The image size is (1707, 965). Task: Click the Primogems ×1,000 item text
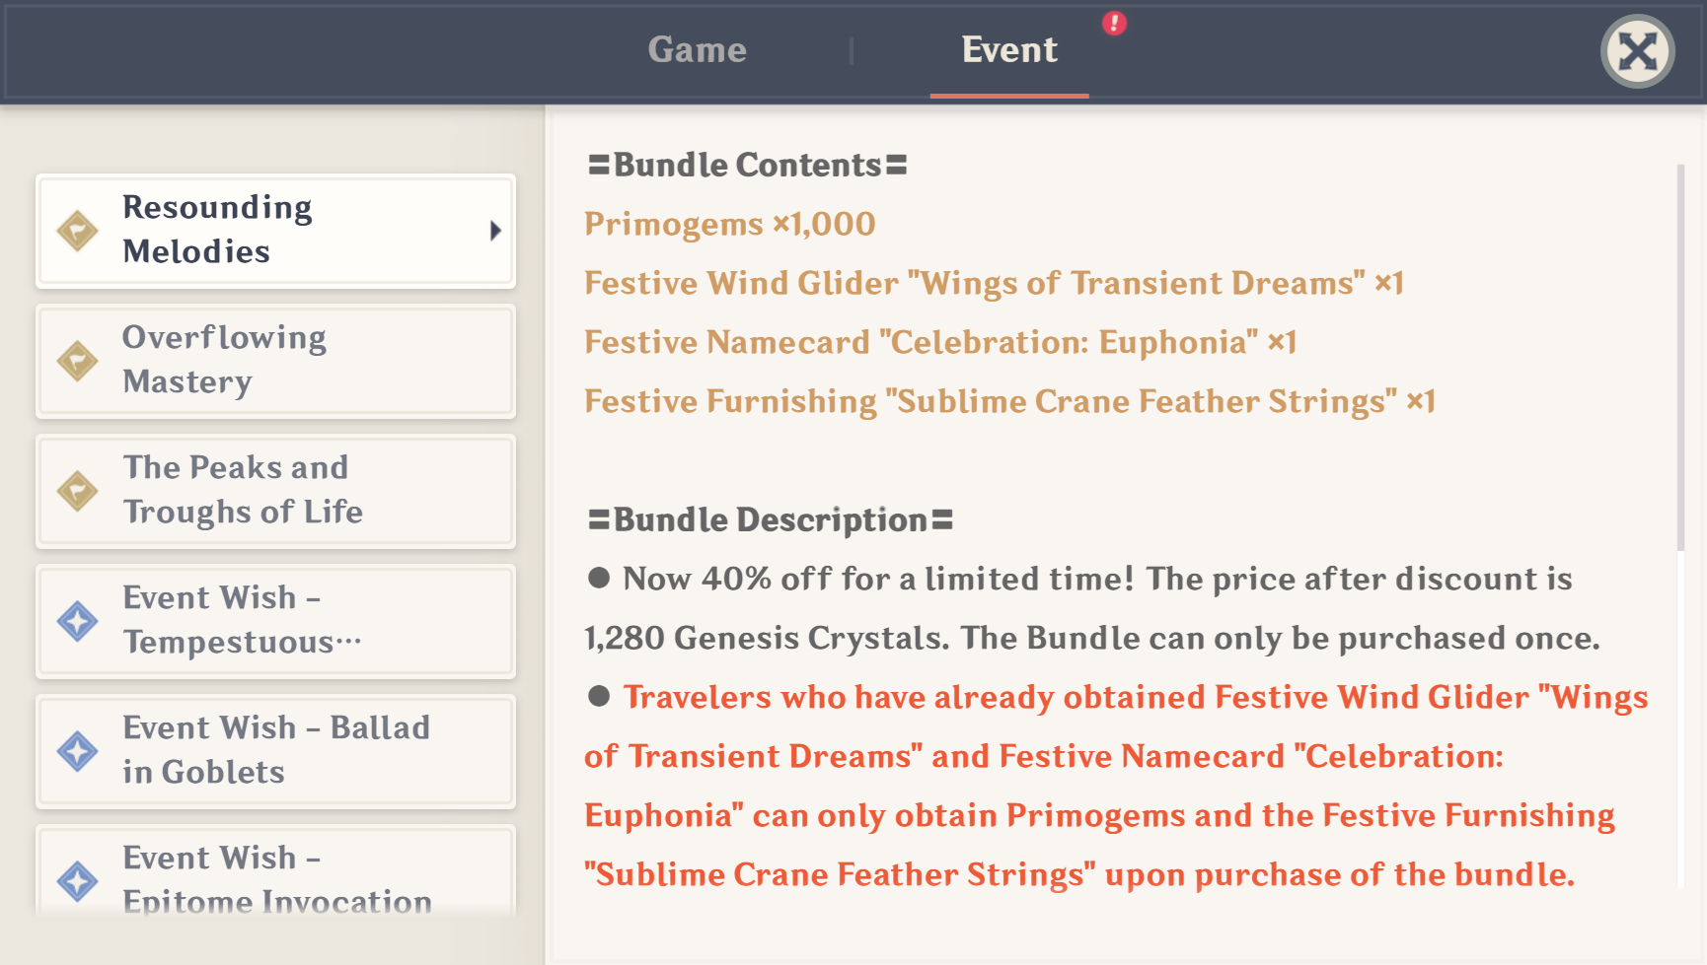(729, 224)
